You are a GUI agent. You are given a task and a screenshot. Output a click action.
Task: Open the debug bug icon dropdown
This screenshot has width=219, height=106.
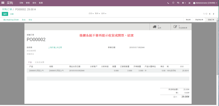click(x=184, y=3)
